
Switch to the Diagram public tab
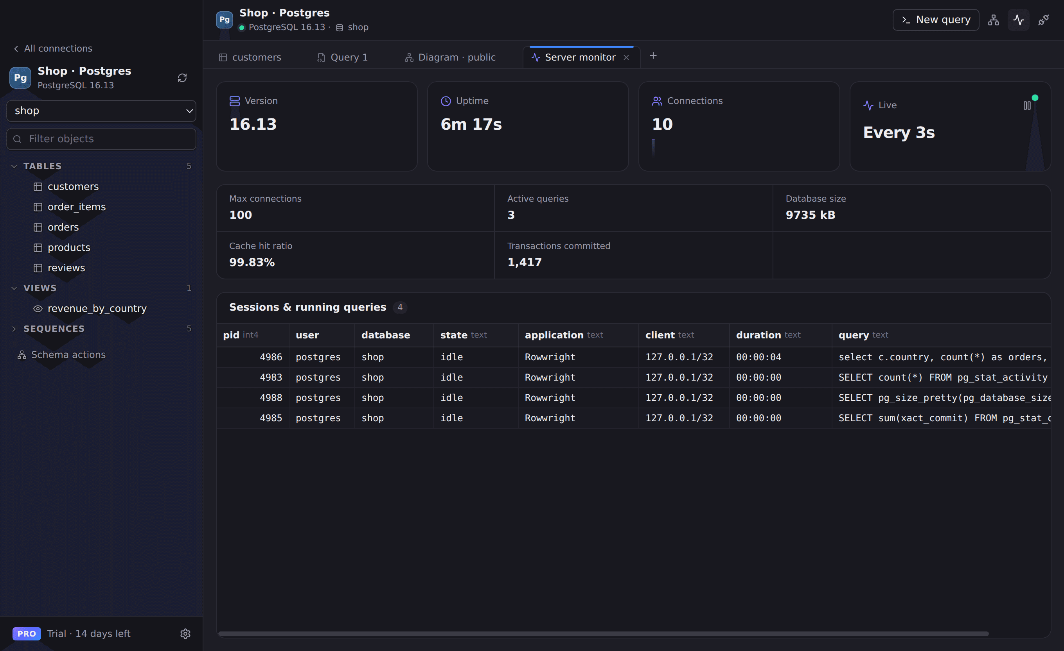(x=450, y=57)
